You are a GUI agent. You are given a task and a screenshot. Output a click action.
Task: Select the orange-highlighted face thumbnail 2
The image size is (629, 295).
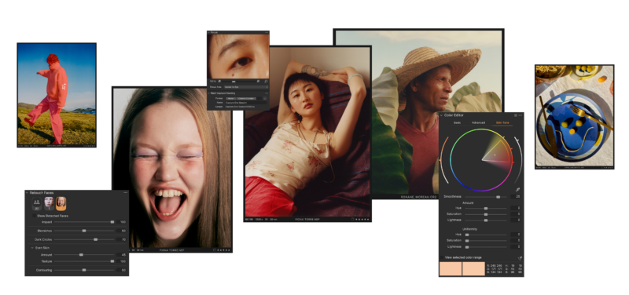click(x=61, y=203)
